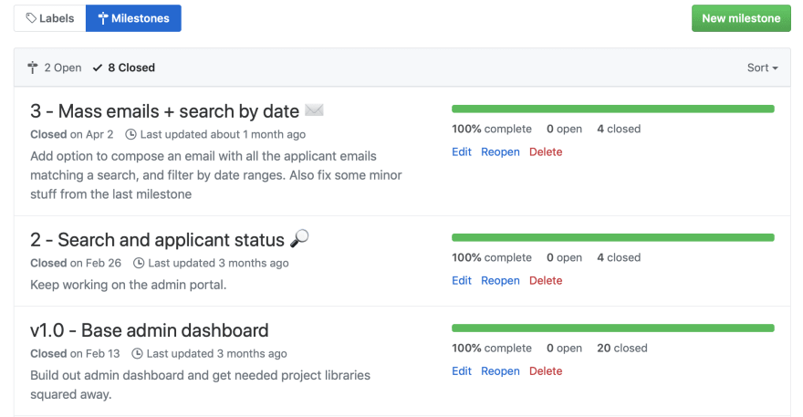Click 'Keep working on the admin portal.' description
Image resolution: width=803 pixels, height=417 pixels.
tap(128, 285)
